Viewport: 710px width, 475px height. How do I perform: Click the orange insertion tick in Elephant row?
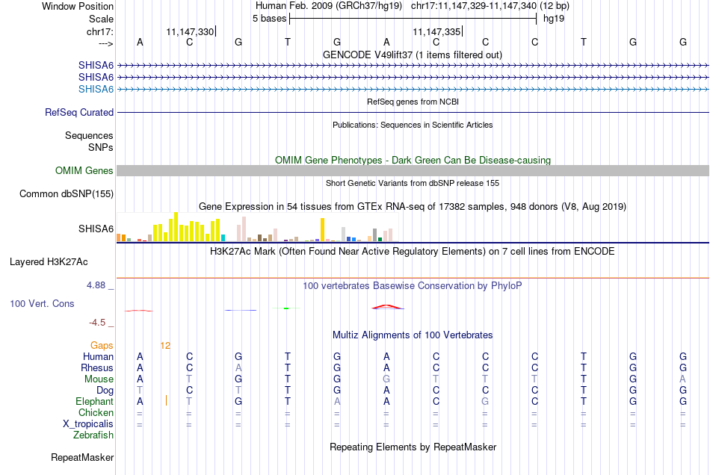(x=166, y=400)
